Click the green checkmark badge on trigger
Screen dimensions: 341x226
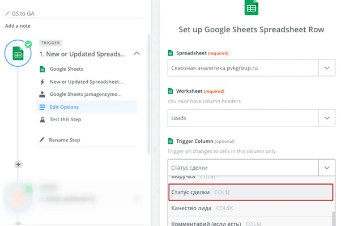coord(28,44)
